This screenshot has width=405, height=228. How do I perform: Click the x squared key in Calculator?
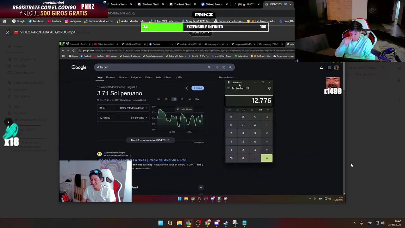(x=243, y=125)
